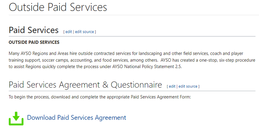Open edit source for Agreement & Questionnaire section

pos(188,86)
